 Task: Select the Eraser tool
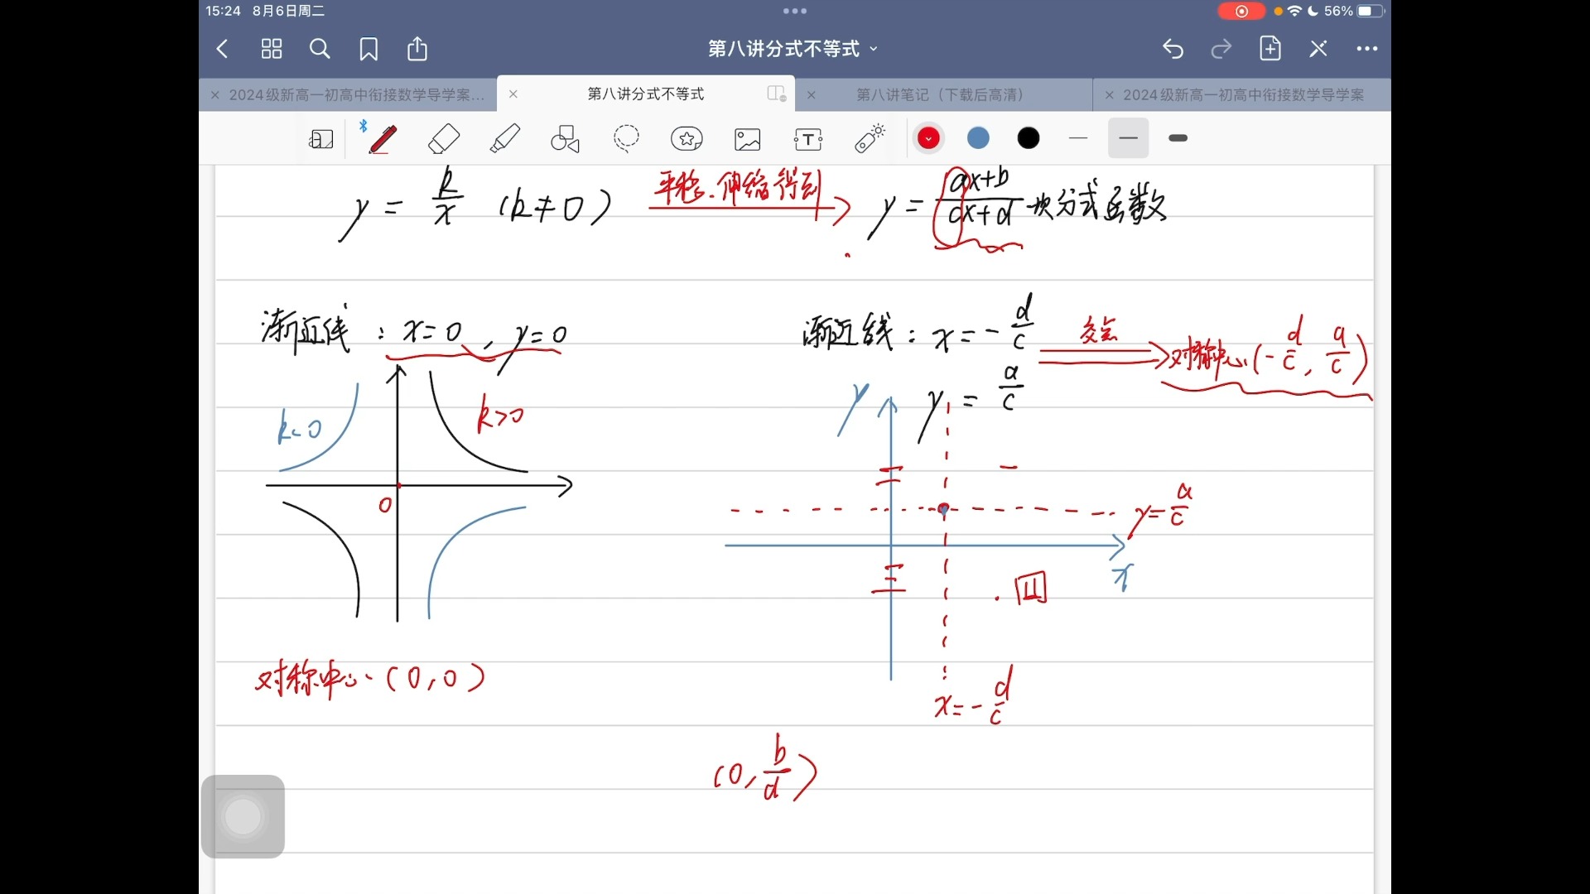(x=444, y=139)
